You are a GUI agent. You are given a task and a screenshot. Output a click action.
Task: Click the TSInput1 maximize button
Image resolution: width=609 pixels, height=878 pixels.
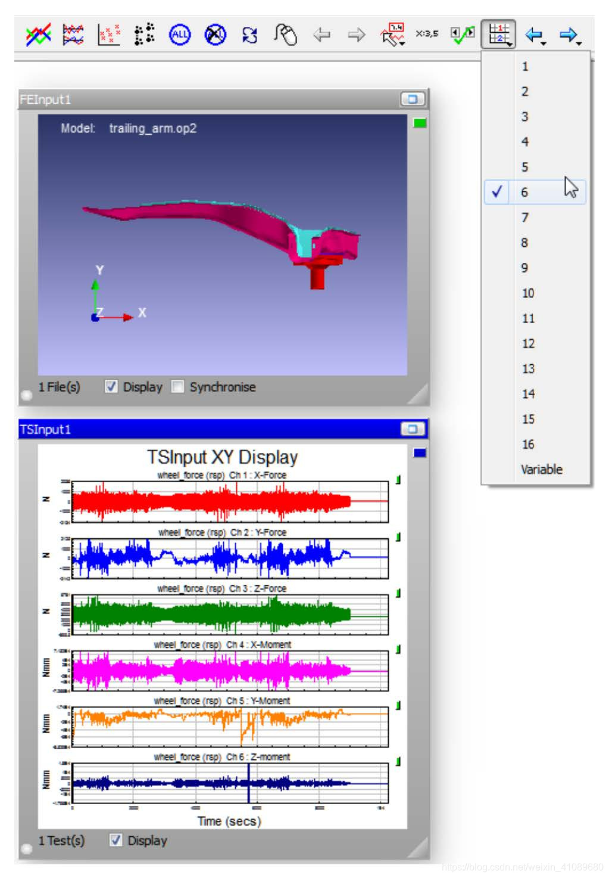(x=413, y=429)
